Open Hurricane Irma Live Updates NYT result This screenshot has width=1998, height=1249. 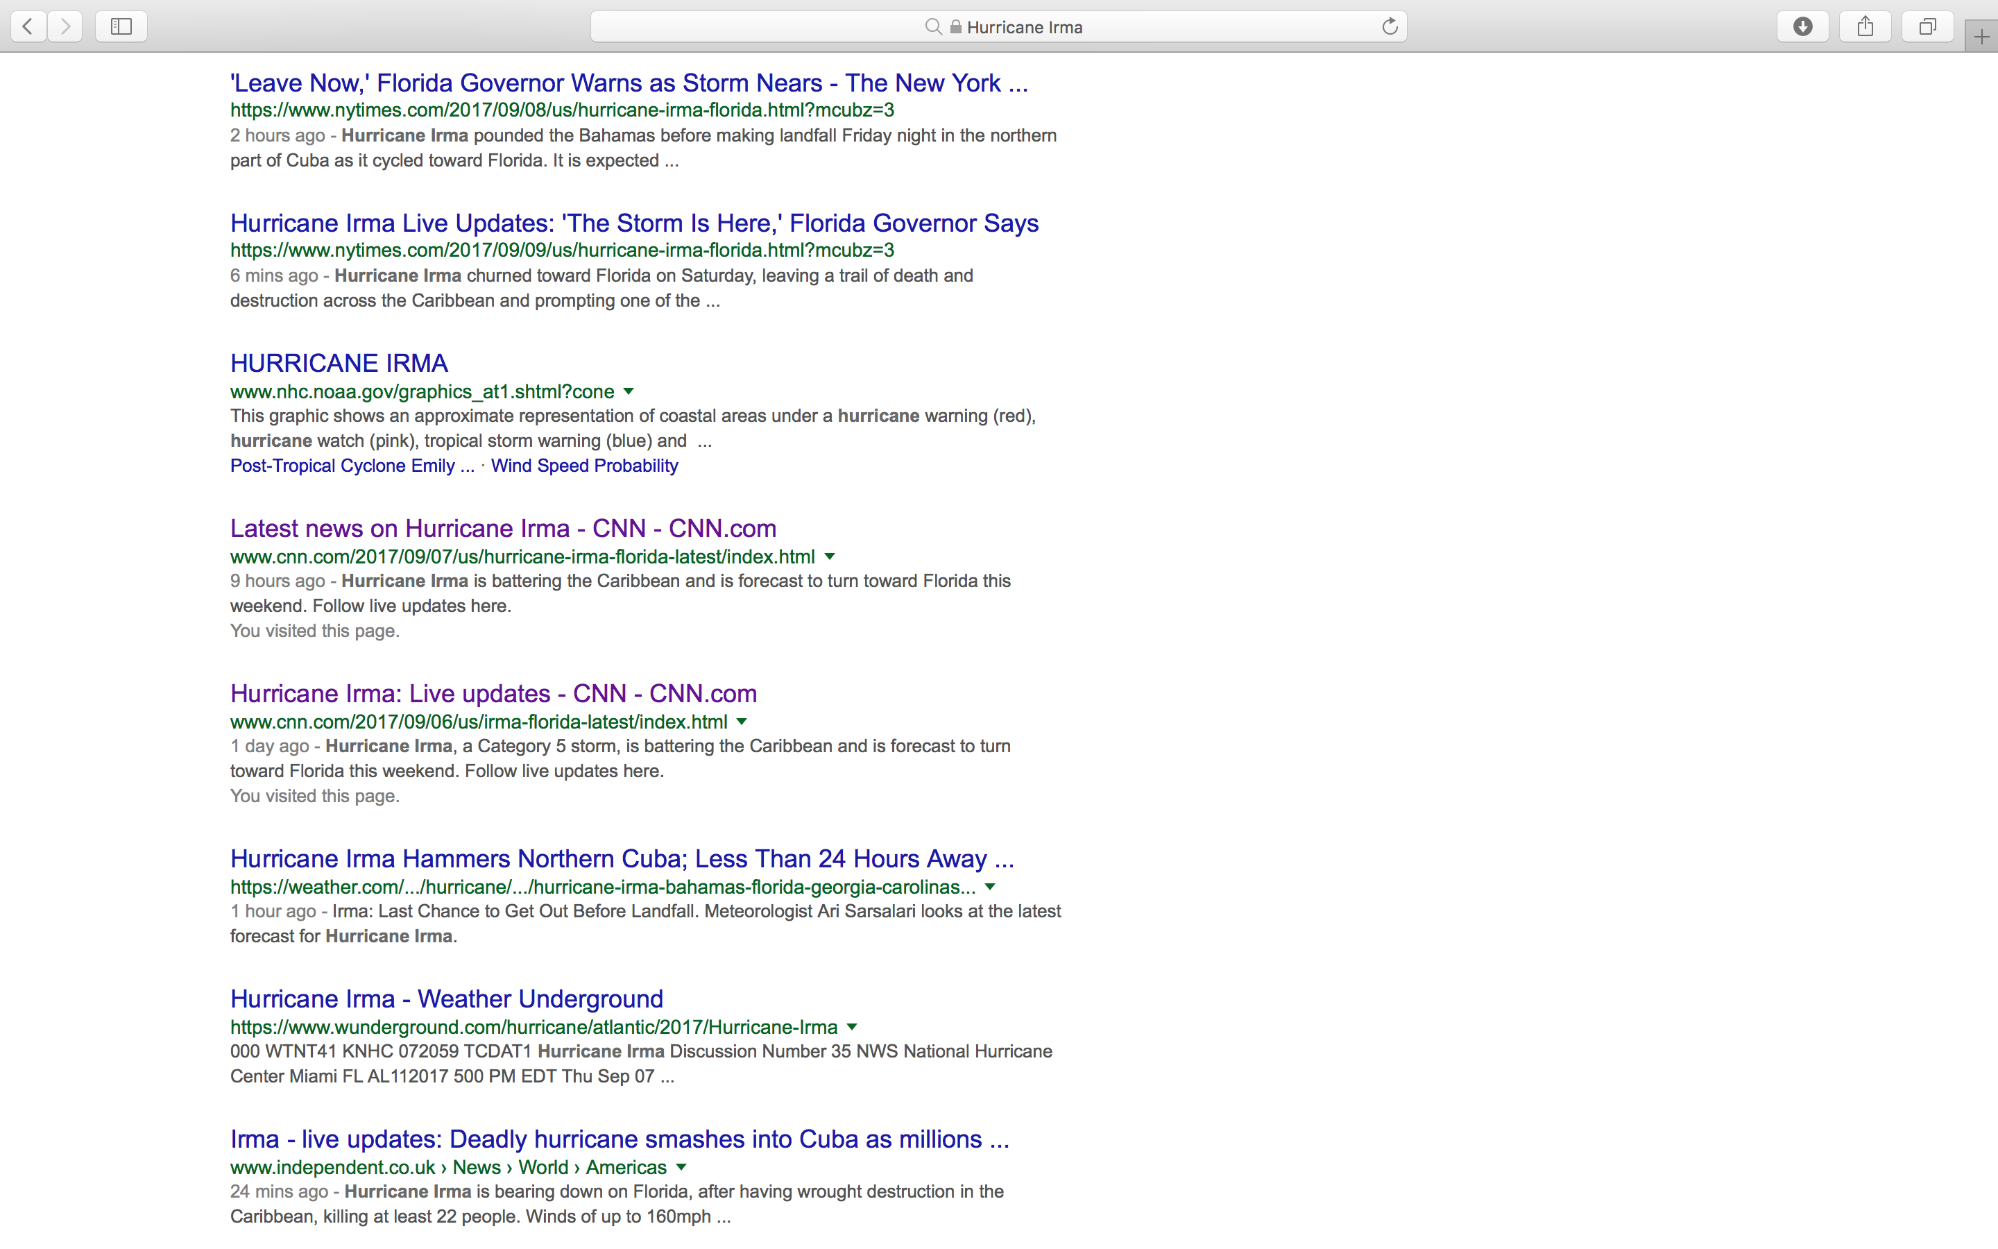634,223
